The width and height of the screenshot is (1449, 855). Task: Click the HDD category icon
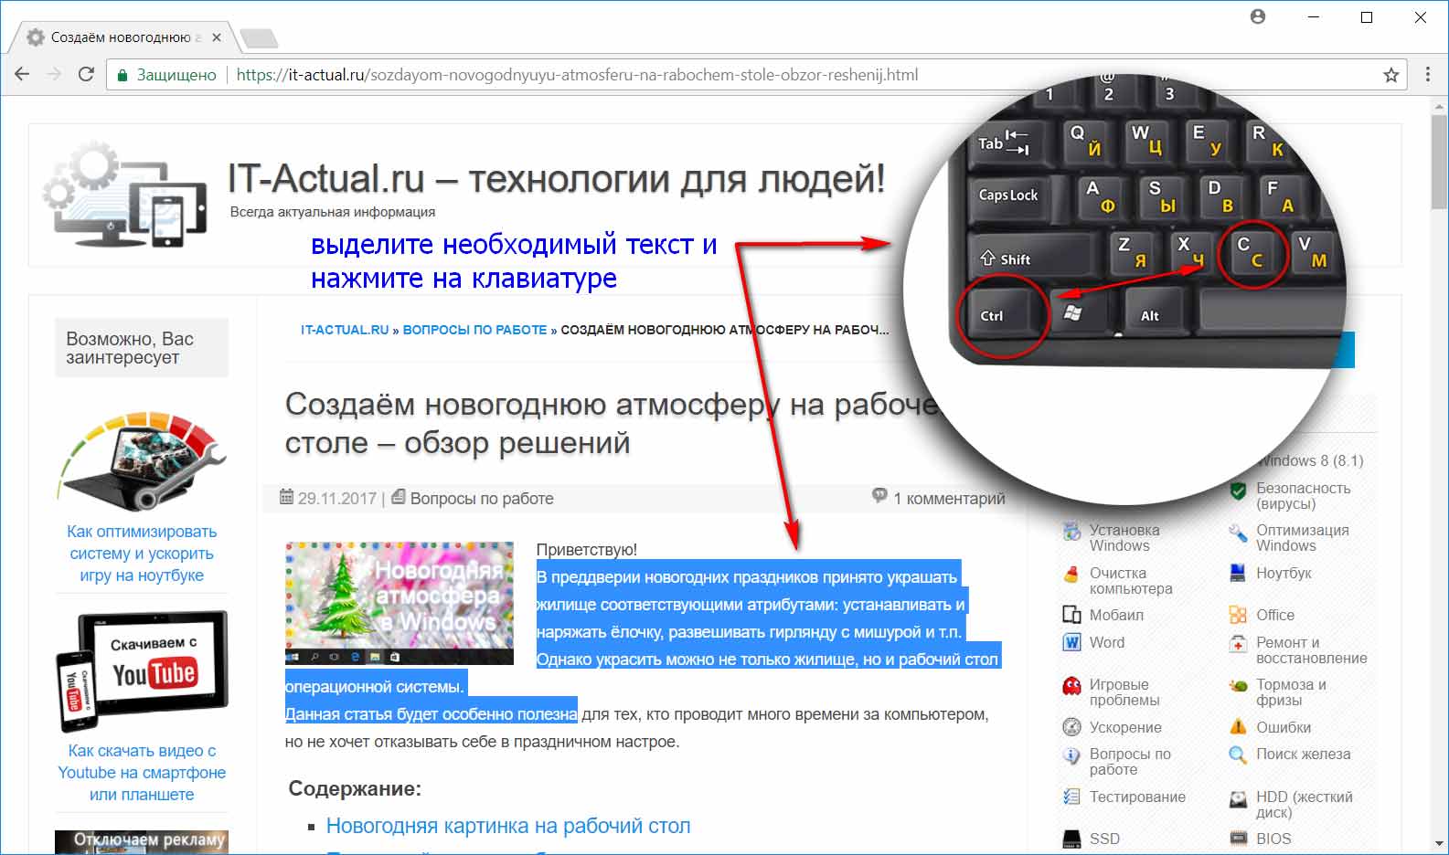[x=1238, y=799]
